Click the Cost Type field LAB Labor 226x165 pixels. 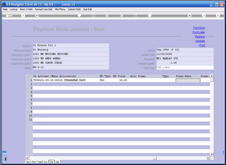coord(185,67)
